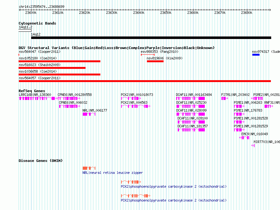
Task: Click the CPNE6 NM_001280558 gene glyph
Action: point(69,98)
